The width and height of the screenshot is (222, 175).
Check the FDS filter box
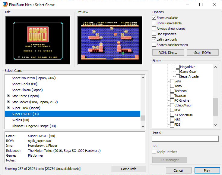[x=172, y=124]
